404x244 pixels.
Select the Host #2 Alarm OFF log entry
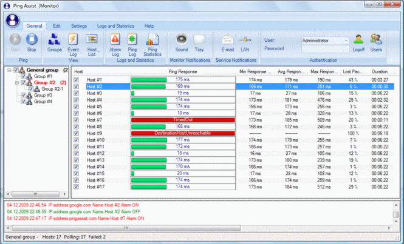click(74, 212)
